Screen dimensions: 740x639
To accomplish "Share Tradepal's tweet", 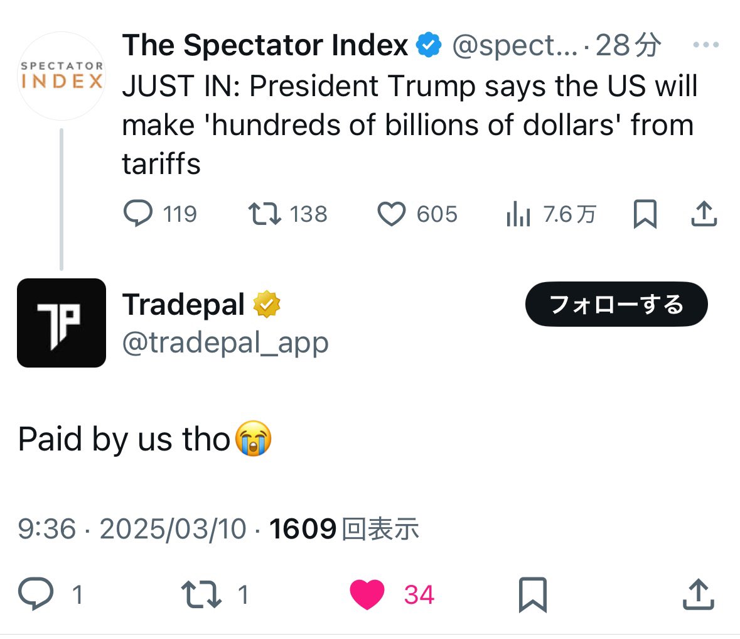I will (698, 594).
